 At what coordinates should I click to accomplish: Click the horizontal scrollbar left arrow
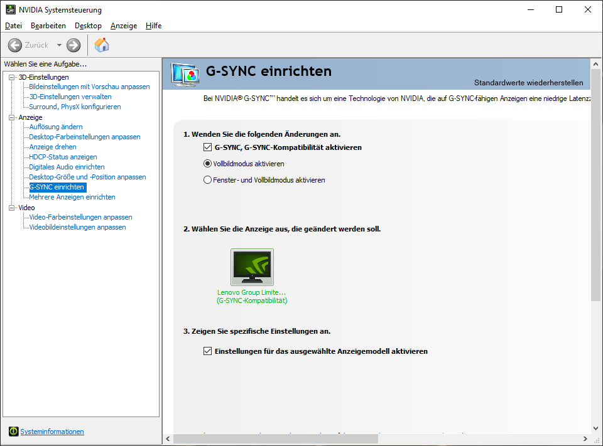click(x=168, y=438)
